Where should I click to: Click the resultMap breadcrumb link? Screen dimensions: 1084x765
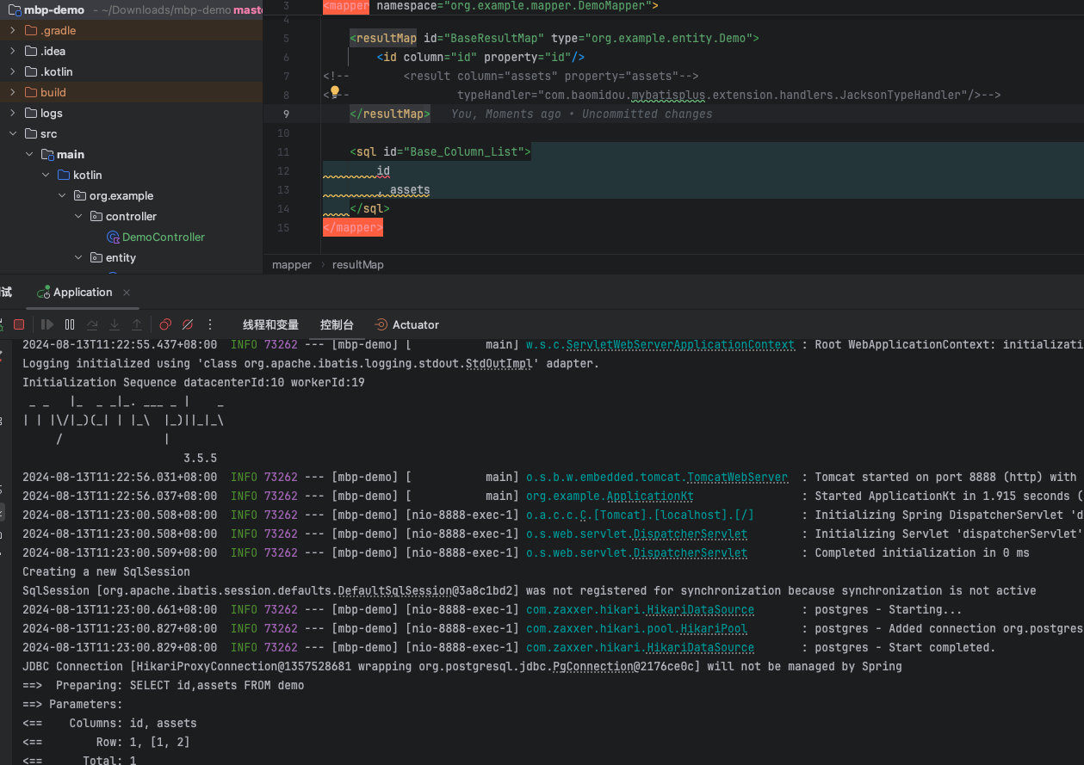tap(356, 264)
